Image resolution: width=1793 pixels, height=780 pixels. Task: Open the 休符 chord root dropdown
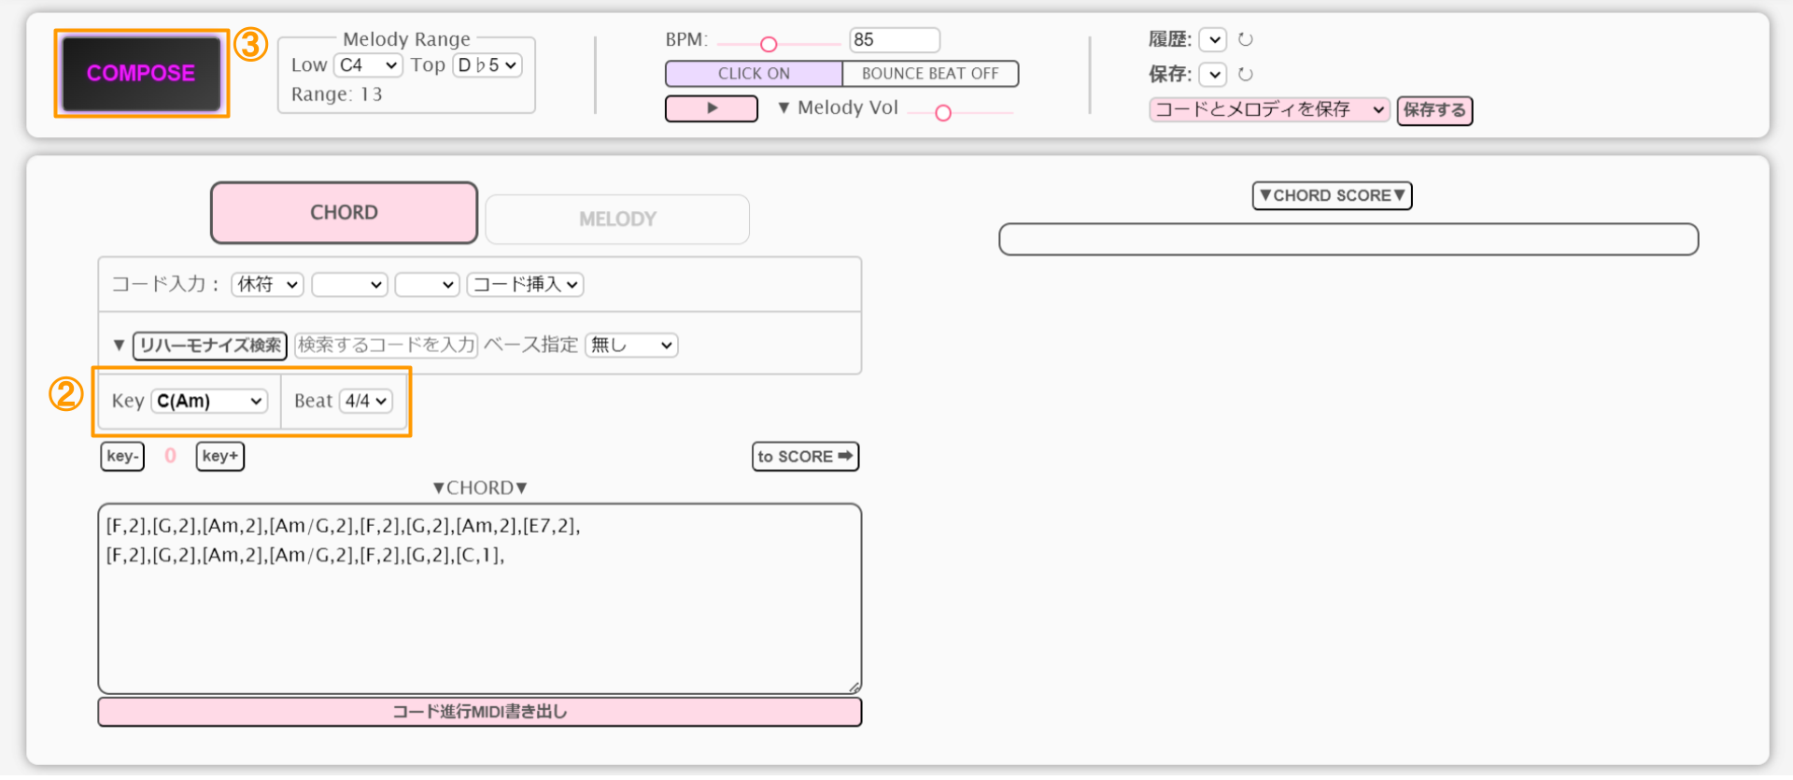(x=267, y=284)
